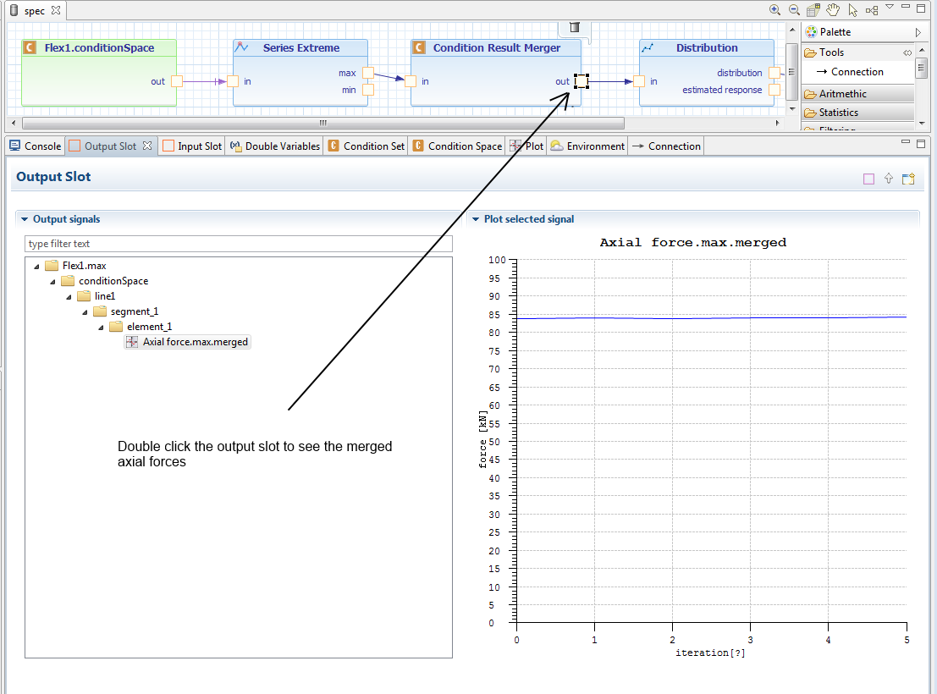This screenshot has height=694, width=937.
Task: Click the properties sheet toolbar icon
Action: (813, 10)
